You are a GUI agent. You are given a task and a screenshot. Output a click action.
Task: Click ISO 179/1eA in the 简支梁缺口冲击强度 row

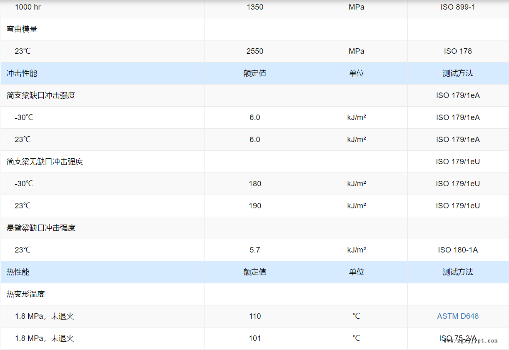(x=458, y=95)
